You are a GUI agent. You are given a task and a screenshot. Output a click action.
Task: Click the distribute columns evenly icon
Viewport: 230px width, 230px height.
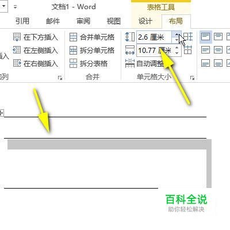[x=188, y=50]
